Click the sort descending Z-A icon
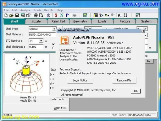 [125, 15]
